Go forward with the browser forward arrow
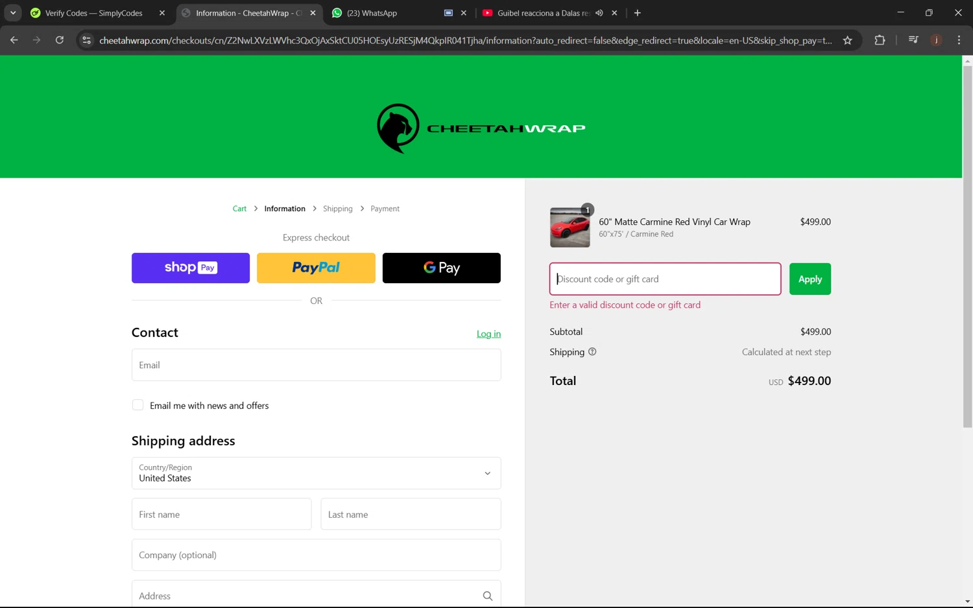 pos(36,40)
